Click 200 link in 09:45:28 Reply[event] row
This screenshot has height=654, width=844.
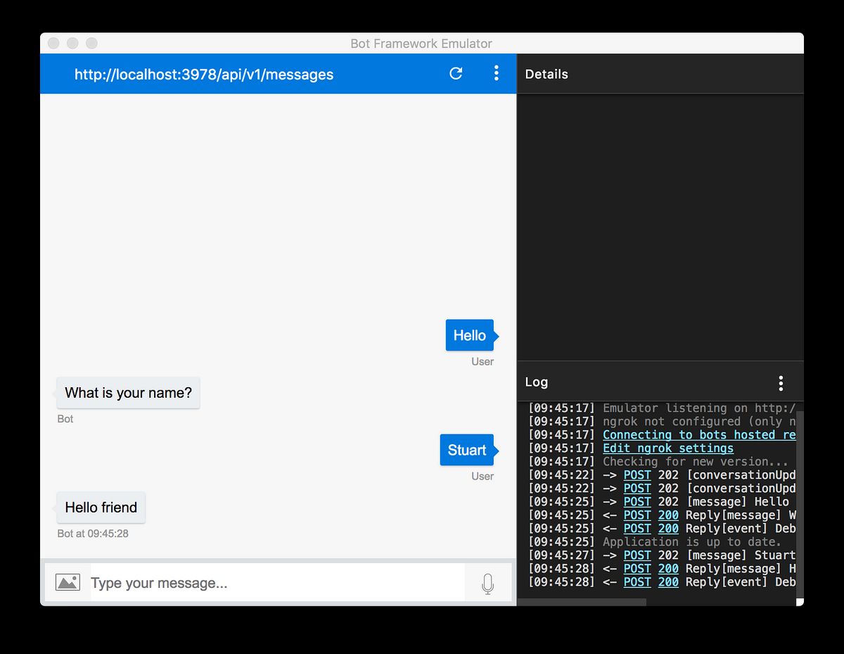668,582
